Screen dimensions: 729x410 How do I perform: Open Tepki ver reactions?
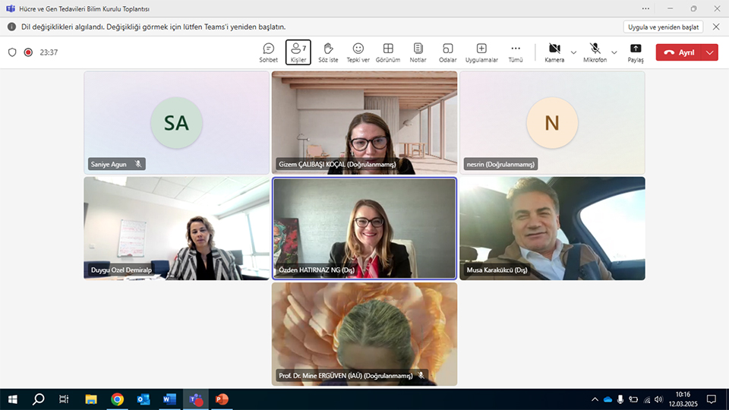pos(358,52)
